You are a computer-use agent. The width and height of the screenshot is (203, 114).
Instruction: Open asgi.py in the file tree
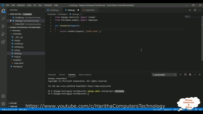(x=26, y=40)
